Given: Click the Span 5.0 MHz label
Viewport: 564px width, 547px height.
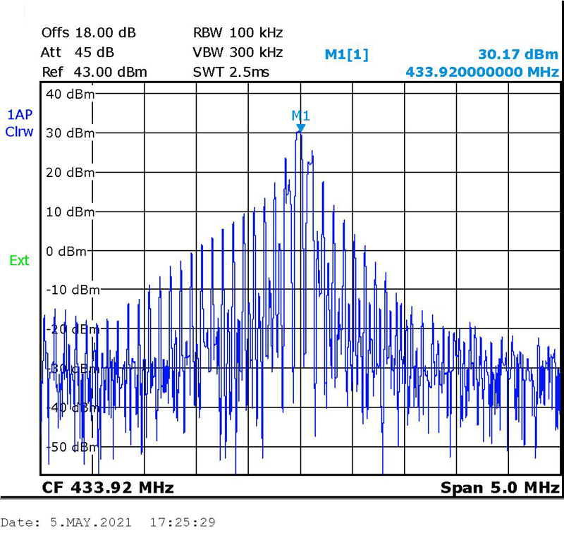Looking at the screenshot, I should [x=500, y=488].
